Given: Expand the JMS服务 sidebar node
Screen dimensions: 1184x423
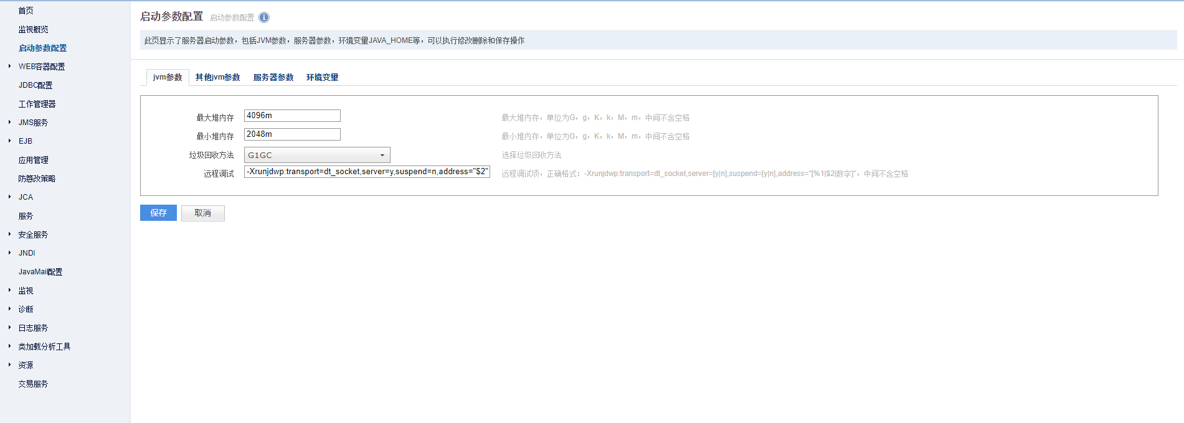Looking at the screenshot, I should coord(10,122).
